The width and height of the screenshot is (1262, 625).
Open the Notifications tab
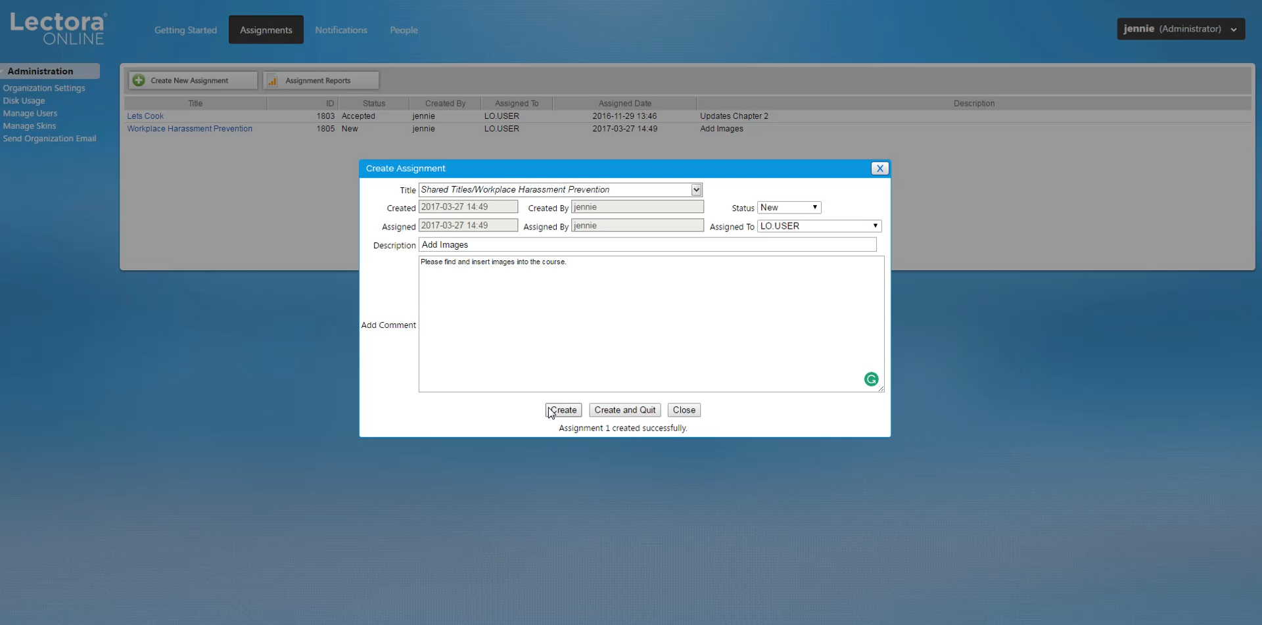(x=340, y=30)
